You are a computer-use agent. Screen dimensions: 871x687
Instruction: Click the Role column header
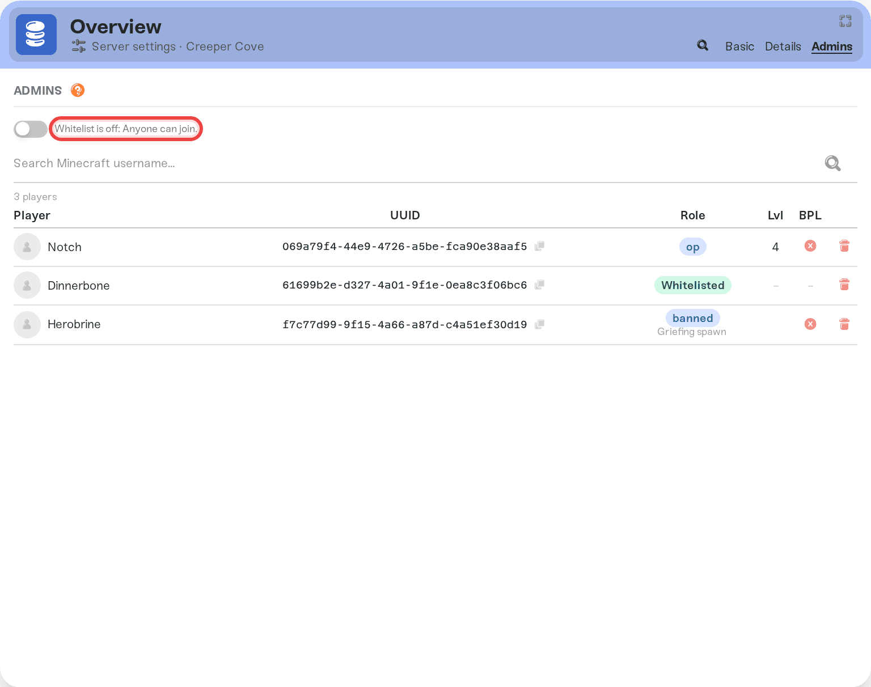click(693, 215)
